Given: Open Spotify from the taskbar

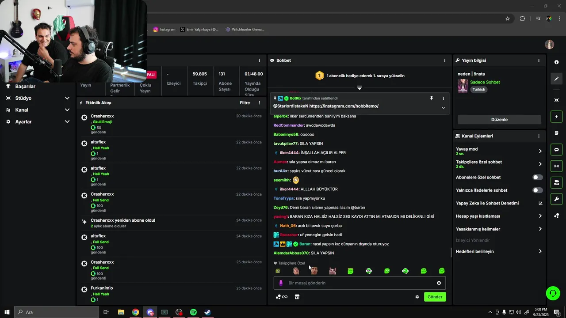Looking at the screenshot, I should pos(193,312).
